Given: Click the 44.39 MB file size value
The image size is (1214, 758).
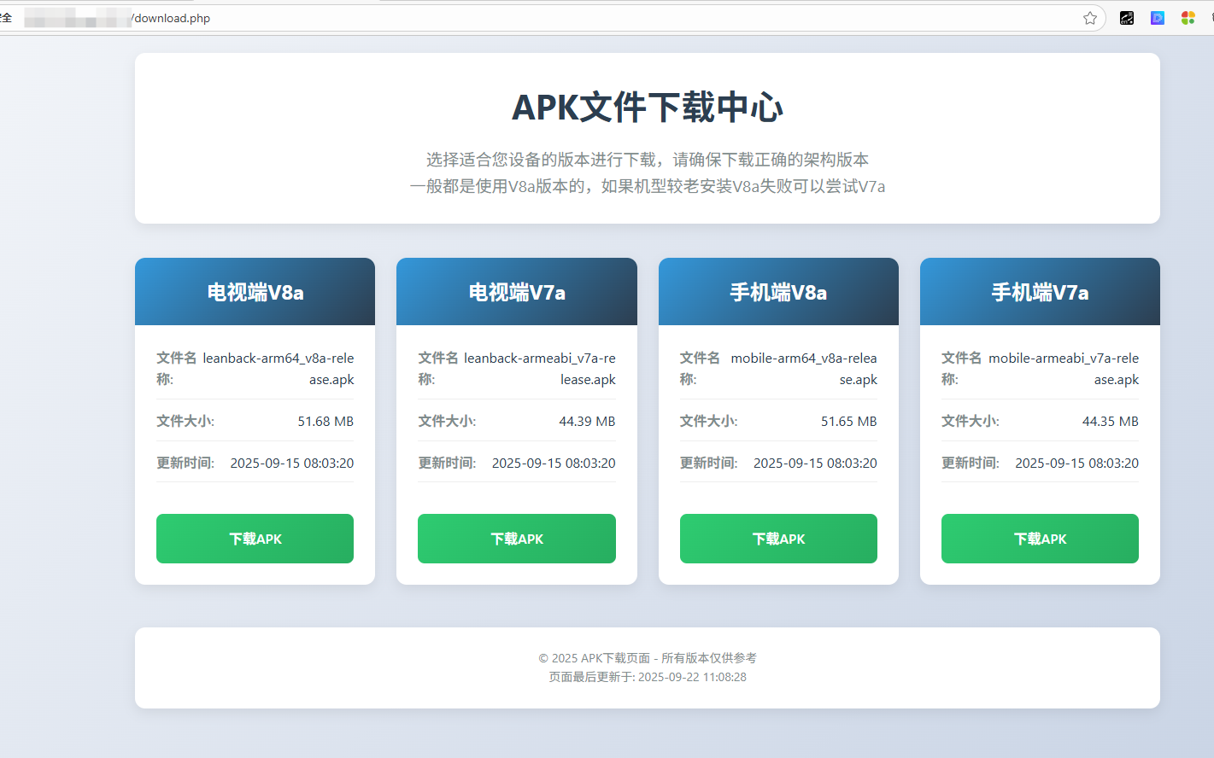Looking at the screenshot, I should pyautogui.click(x=587, y=422).
